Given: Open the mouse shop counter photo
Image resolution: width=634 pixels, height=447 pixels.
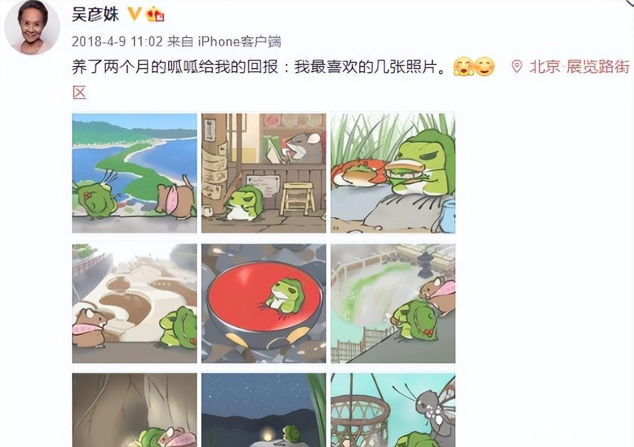Looking at the screenshot, I should (x=264, y=173).
